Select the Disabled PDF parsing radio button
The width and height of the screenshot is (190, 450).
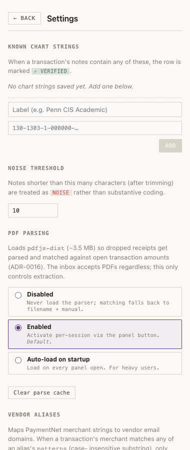pyautogui.click(x=18, y=295)
